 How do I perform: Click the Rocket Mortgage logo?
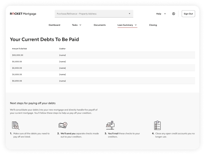(23, 14)
